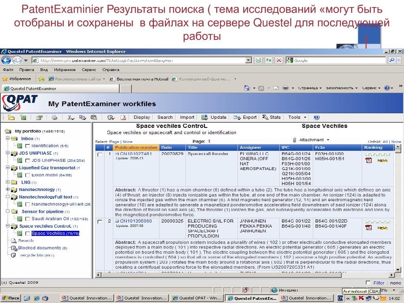Open the QPAT help question mark icon
This screenshot has width=404, height=303.
pyautogui.click(x=317, y=117)
